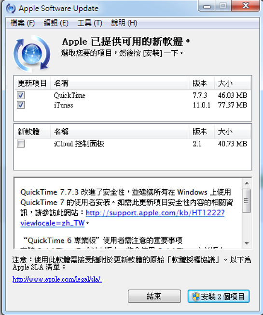Image resolution: width=263 pixels, height=315 pixels.
Task: Uncheck the QuickTime update checkbox
Action: click(21, 95)
